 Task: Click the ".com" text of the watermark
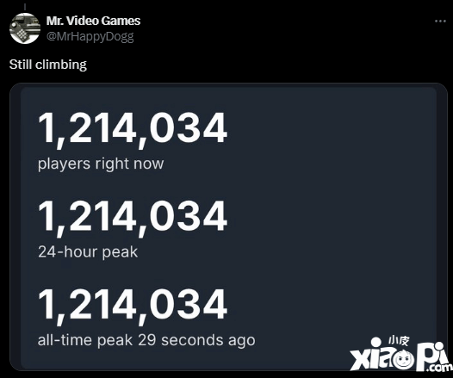point(440,368)
